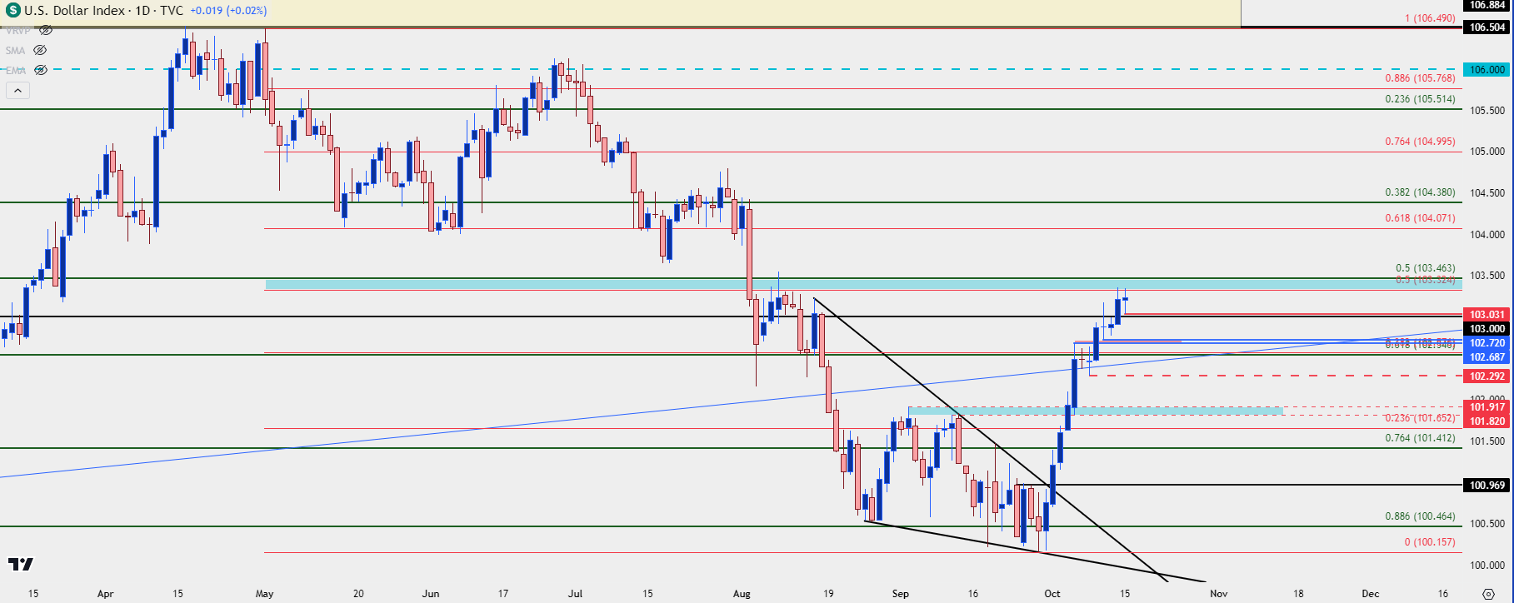1514x603 pixels.
Task: Click the 0.886 (100.464) Fibonacci label
Action: 1420,516
